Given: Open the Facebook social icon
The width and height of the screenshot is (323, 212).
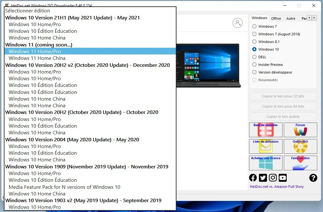Looking at the screenshot, I should [x=253, y=178].
